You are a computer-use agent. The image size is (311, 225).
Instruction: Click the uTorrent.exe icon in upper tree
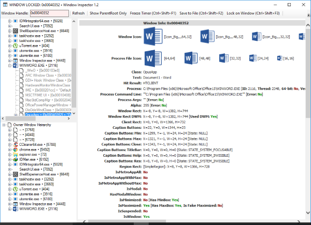[x=16, y=46]
